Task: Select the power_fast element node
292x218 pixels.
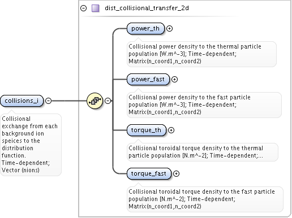Action: tap(148, 79)
